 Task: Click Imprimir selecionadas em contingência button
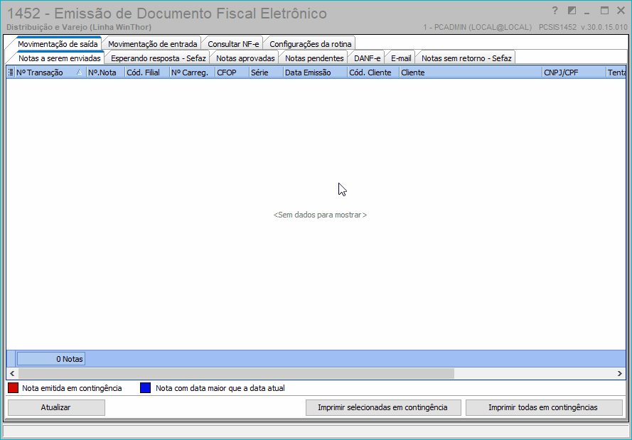(x=383, y=407)
